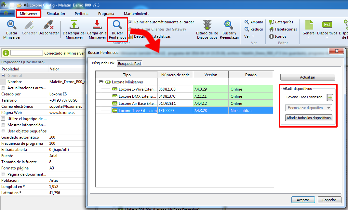Open the Periferia ribbon tab
348x210 pixels.
click(81, 14)
